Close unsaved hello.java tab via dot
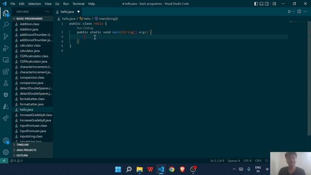This screenshot has height=175, width=311. (79, 12)
